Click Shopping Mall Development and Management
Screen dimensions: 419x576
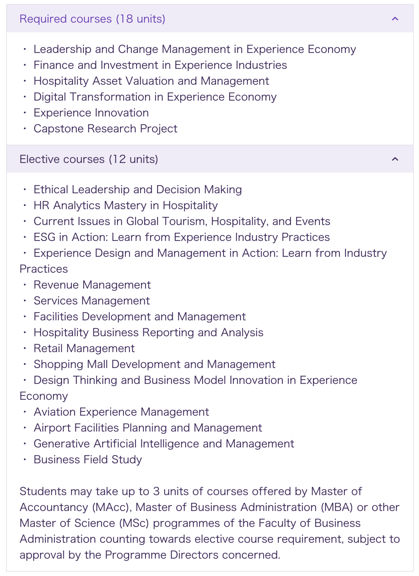tap(154, 365)
